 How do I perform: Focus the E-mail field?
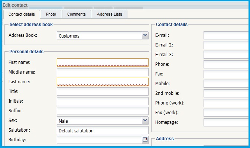[227, 35]
